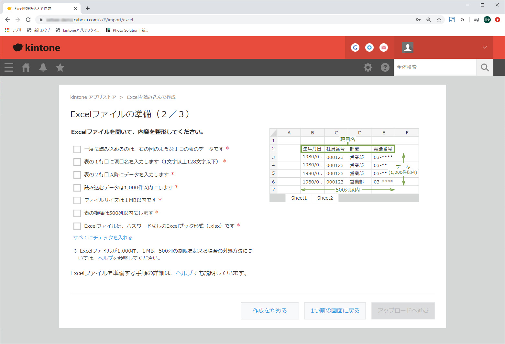Bookmark this page with star icon
Image resolution: width=505 pixels, height=344 pixels.
click(439, 20)
